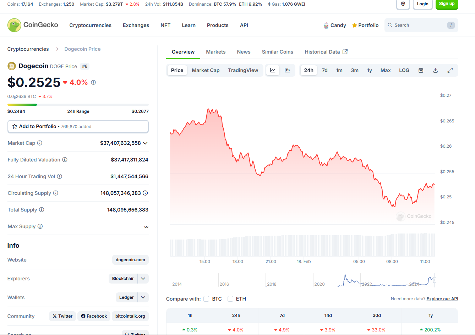Open the NFT nav menu
Viewport: 475px width, 335px height.
[x=165, y=25]
